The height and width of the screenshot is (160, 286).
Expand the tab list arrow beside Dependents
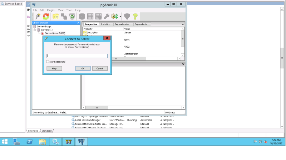(x=183, y=25)
